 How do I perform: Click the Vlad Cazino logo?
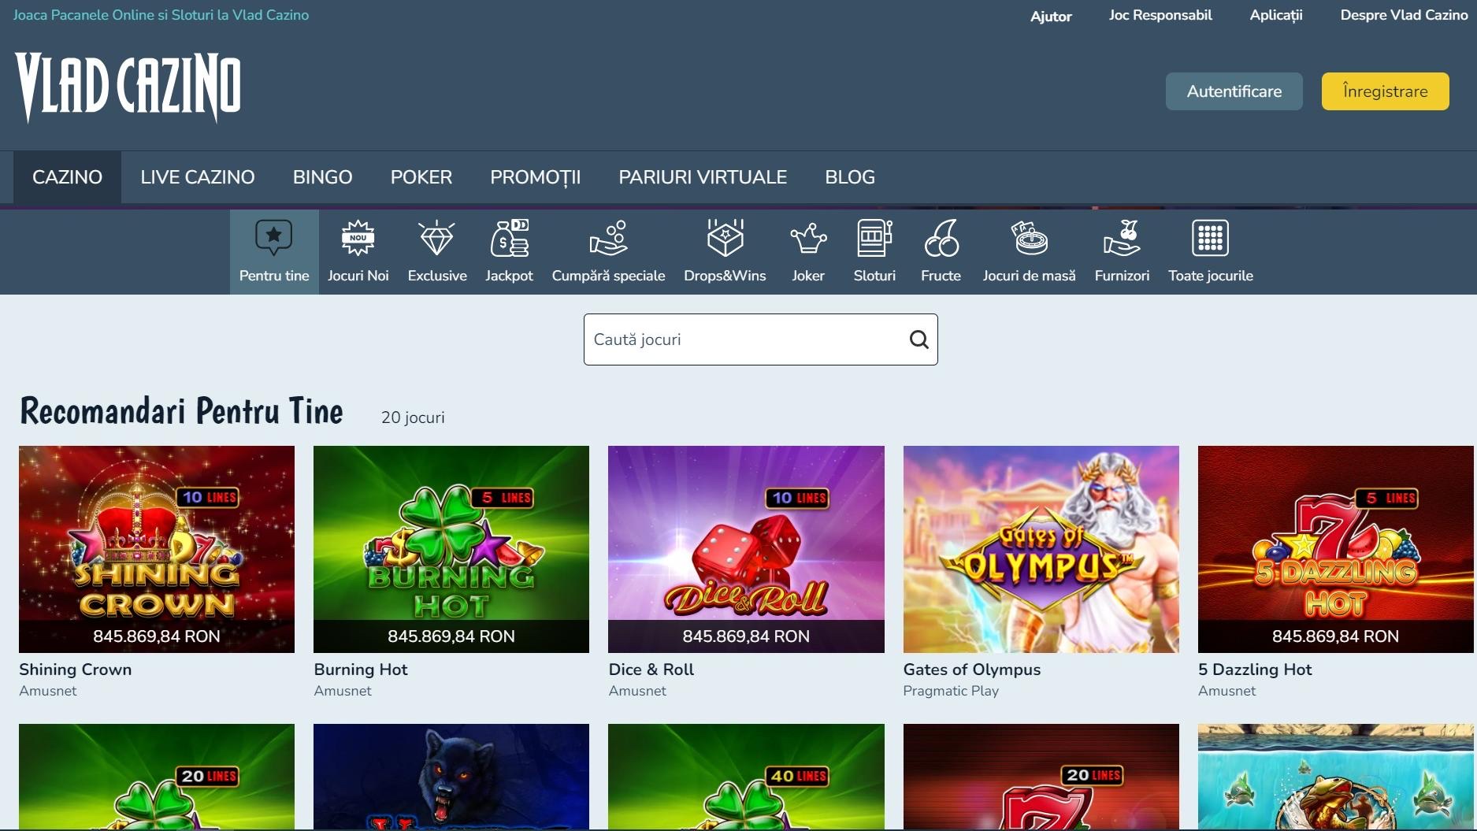click(x=128, y=87)
